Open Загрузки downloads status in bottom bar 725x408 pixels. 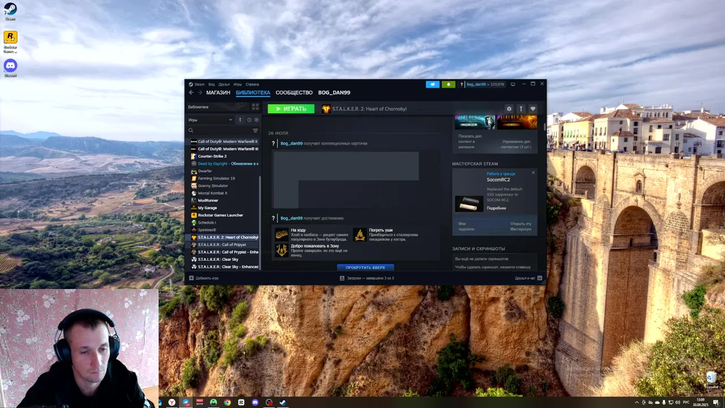pos(366,278)
